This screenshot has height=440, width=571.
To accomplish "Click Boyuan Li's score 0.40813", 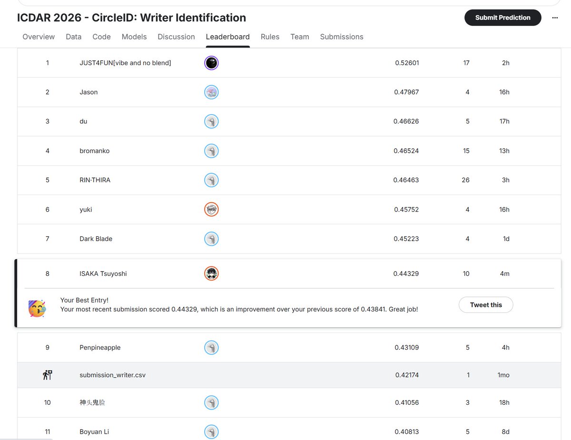I will point(407,432).
